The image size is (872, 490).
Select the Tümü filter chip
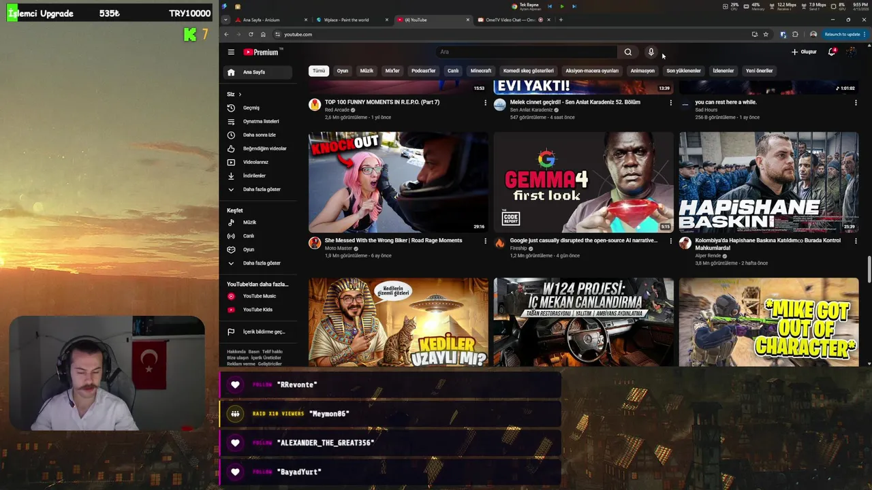[x=319, y=71]
